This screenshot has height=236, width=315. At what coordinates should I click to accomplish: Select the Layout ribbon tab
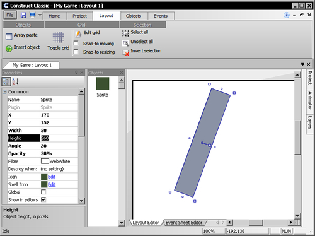click(106, 16)
